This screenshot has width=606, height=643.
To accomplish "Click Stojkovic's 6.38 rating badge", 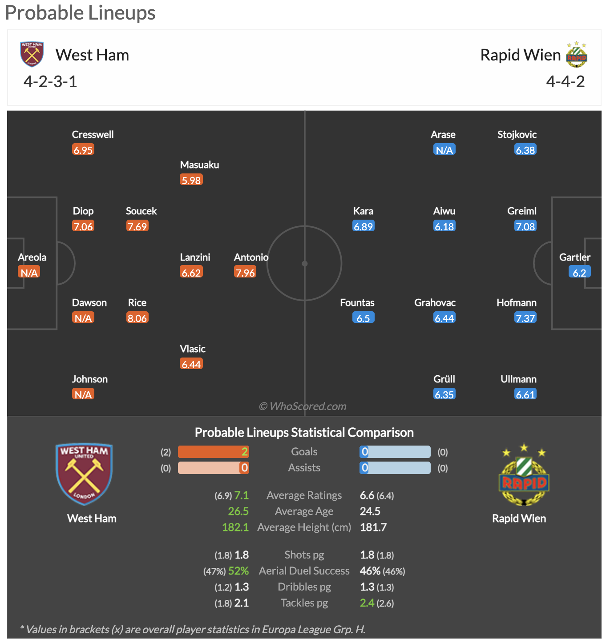I will (x=525, y=149).
